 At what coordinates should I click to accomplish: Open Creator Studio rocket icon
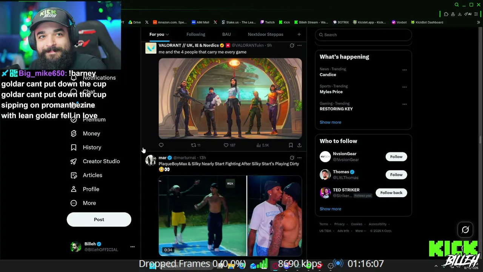click(x=74, y=161)
